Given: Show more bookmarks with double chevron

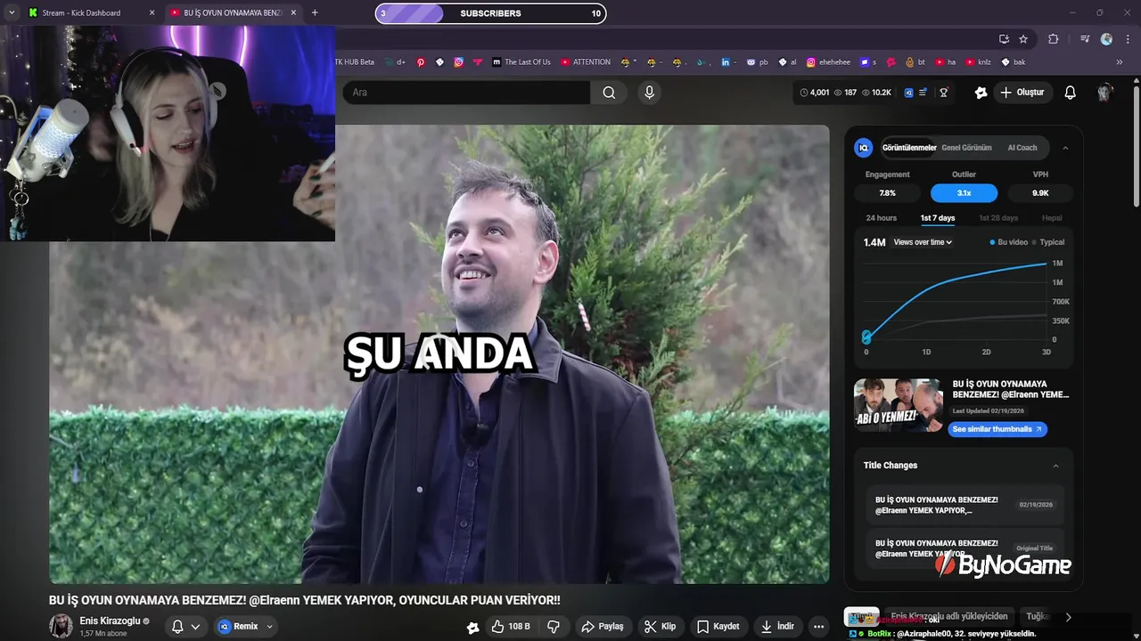Looking at the screenshot, I should pyautogui.click(x=1120, y=62).
